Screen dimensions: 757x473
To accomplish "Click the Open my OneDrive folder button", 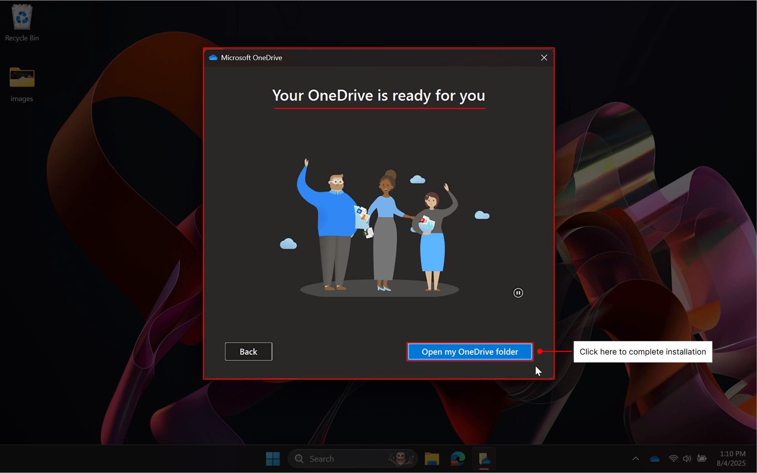I will click(470, 351).
